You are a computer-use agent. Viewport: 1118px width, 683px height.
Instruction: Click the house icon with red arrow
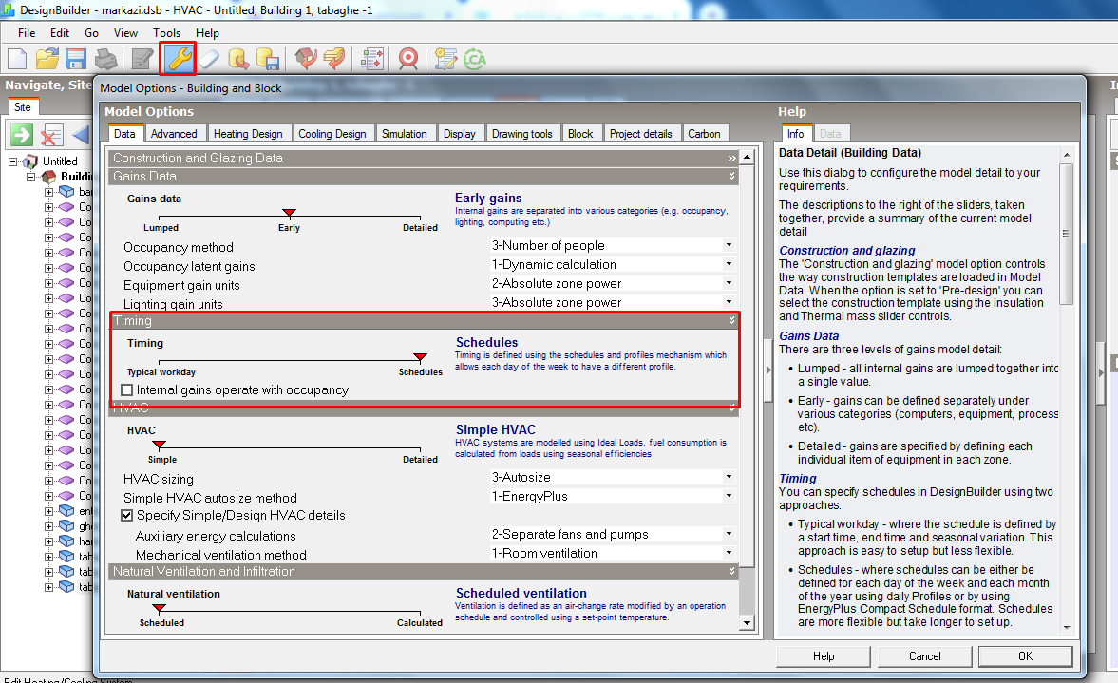[x=306, y=59]
